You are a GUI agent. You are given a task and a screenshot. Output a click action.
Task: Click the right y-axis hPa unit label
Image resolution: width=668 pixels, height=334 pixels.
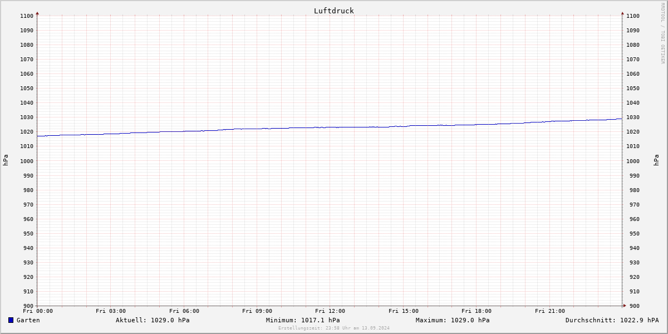pos(656,160)
